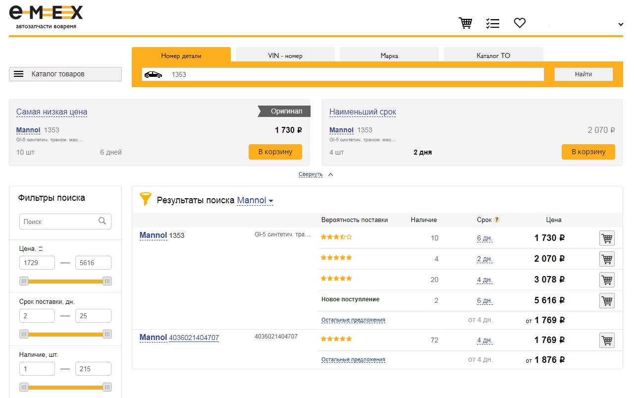Focus the part number search field
This screenshot has width=634, height=398.
343,74
